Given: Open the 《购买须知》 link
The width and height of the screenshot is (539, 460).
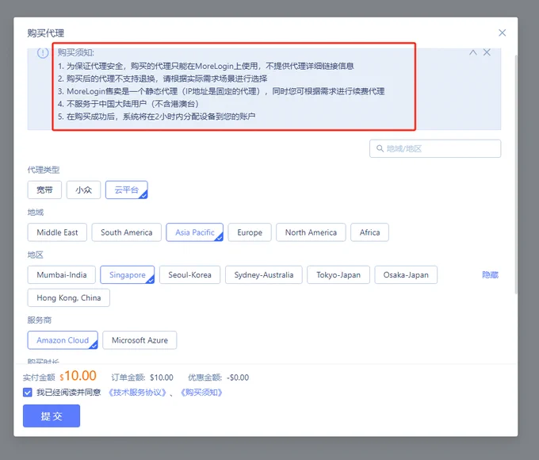Looking at the screenshot, I should [201, 393].
